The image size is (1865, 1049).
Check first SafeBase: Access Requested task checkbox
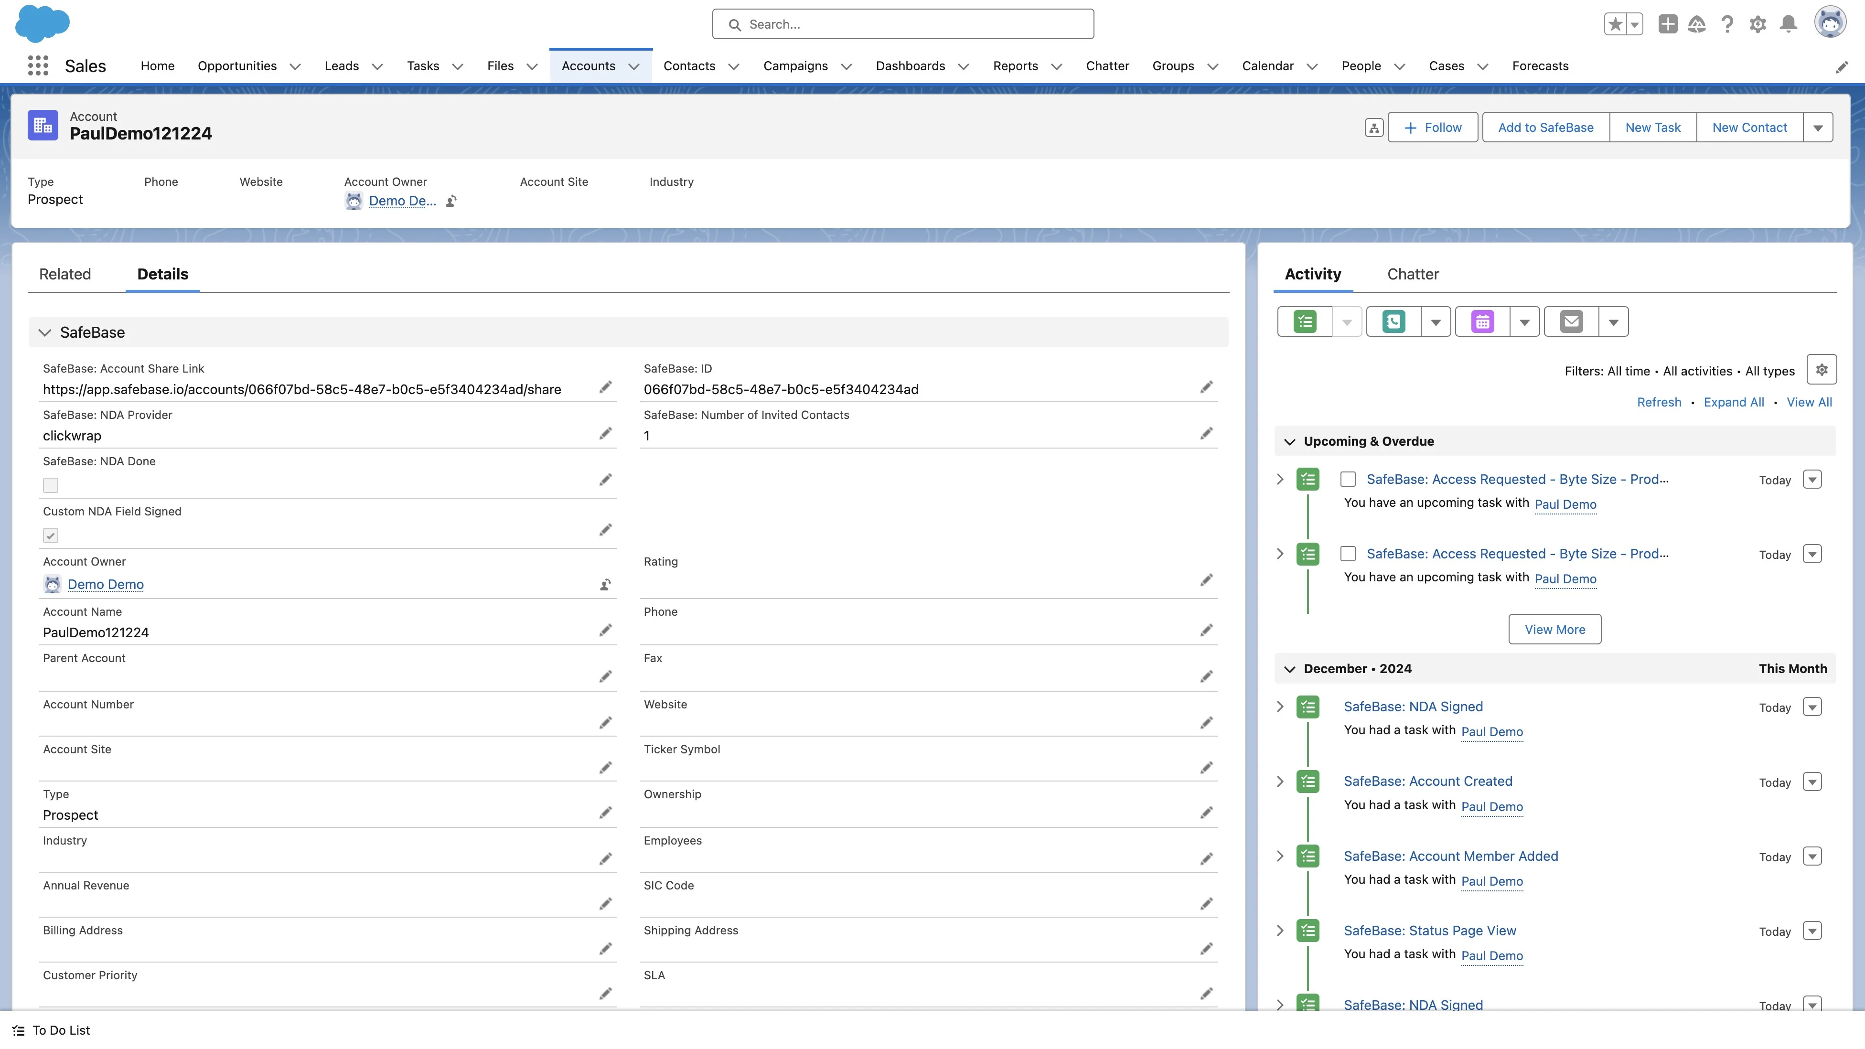click(1347, 479)
